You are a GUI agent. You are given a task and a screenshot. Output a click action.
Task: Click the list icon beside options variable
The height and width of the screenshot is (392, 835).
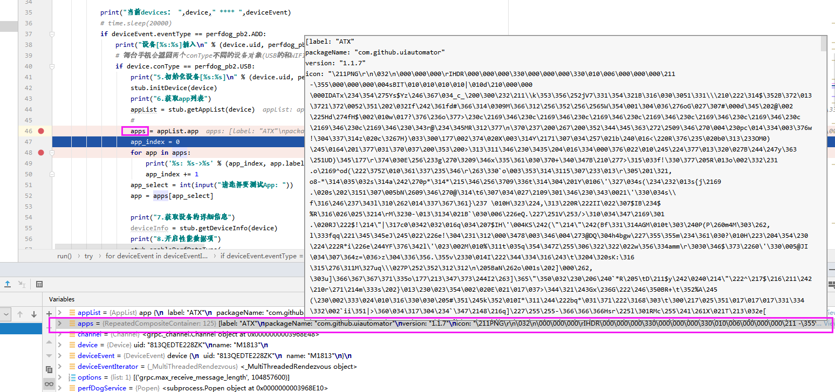[72, 377]
